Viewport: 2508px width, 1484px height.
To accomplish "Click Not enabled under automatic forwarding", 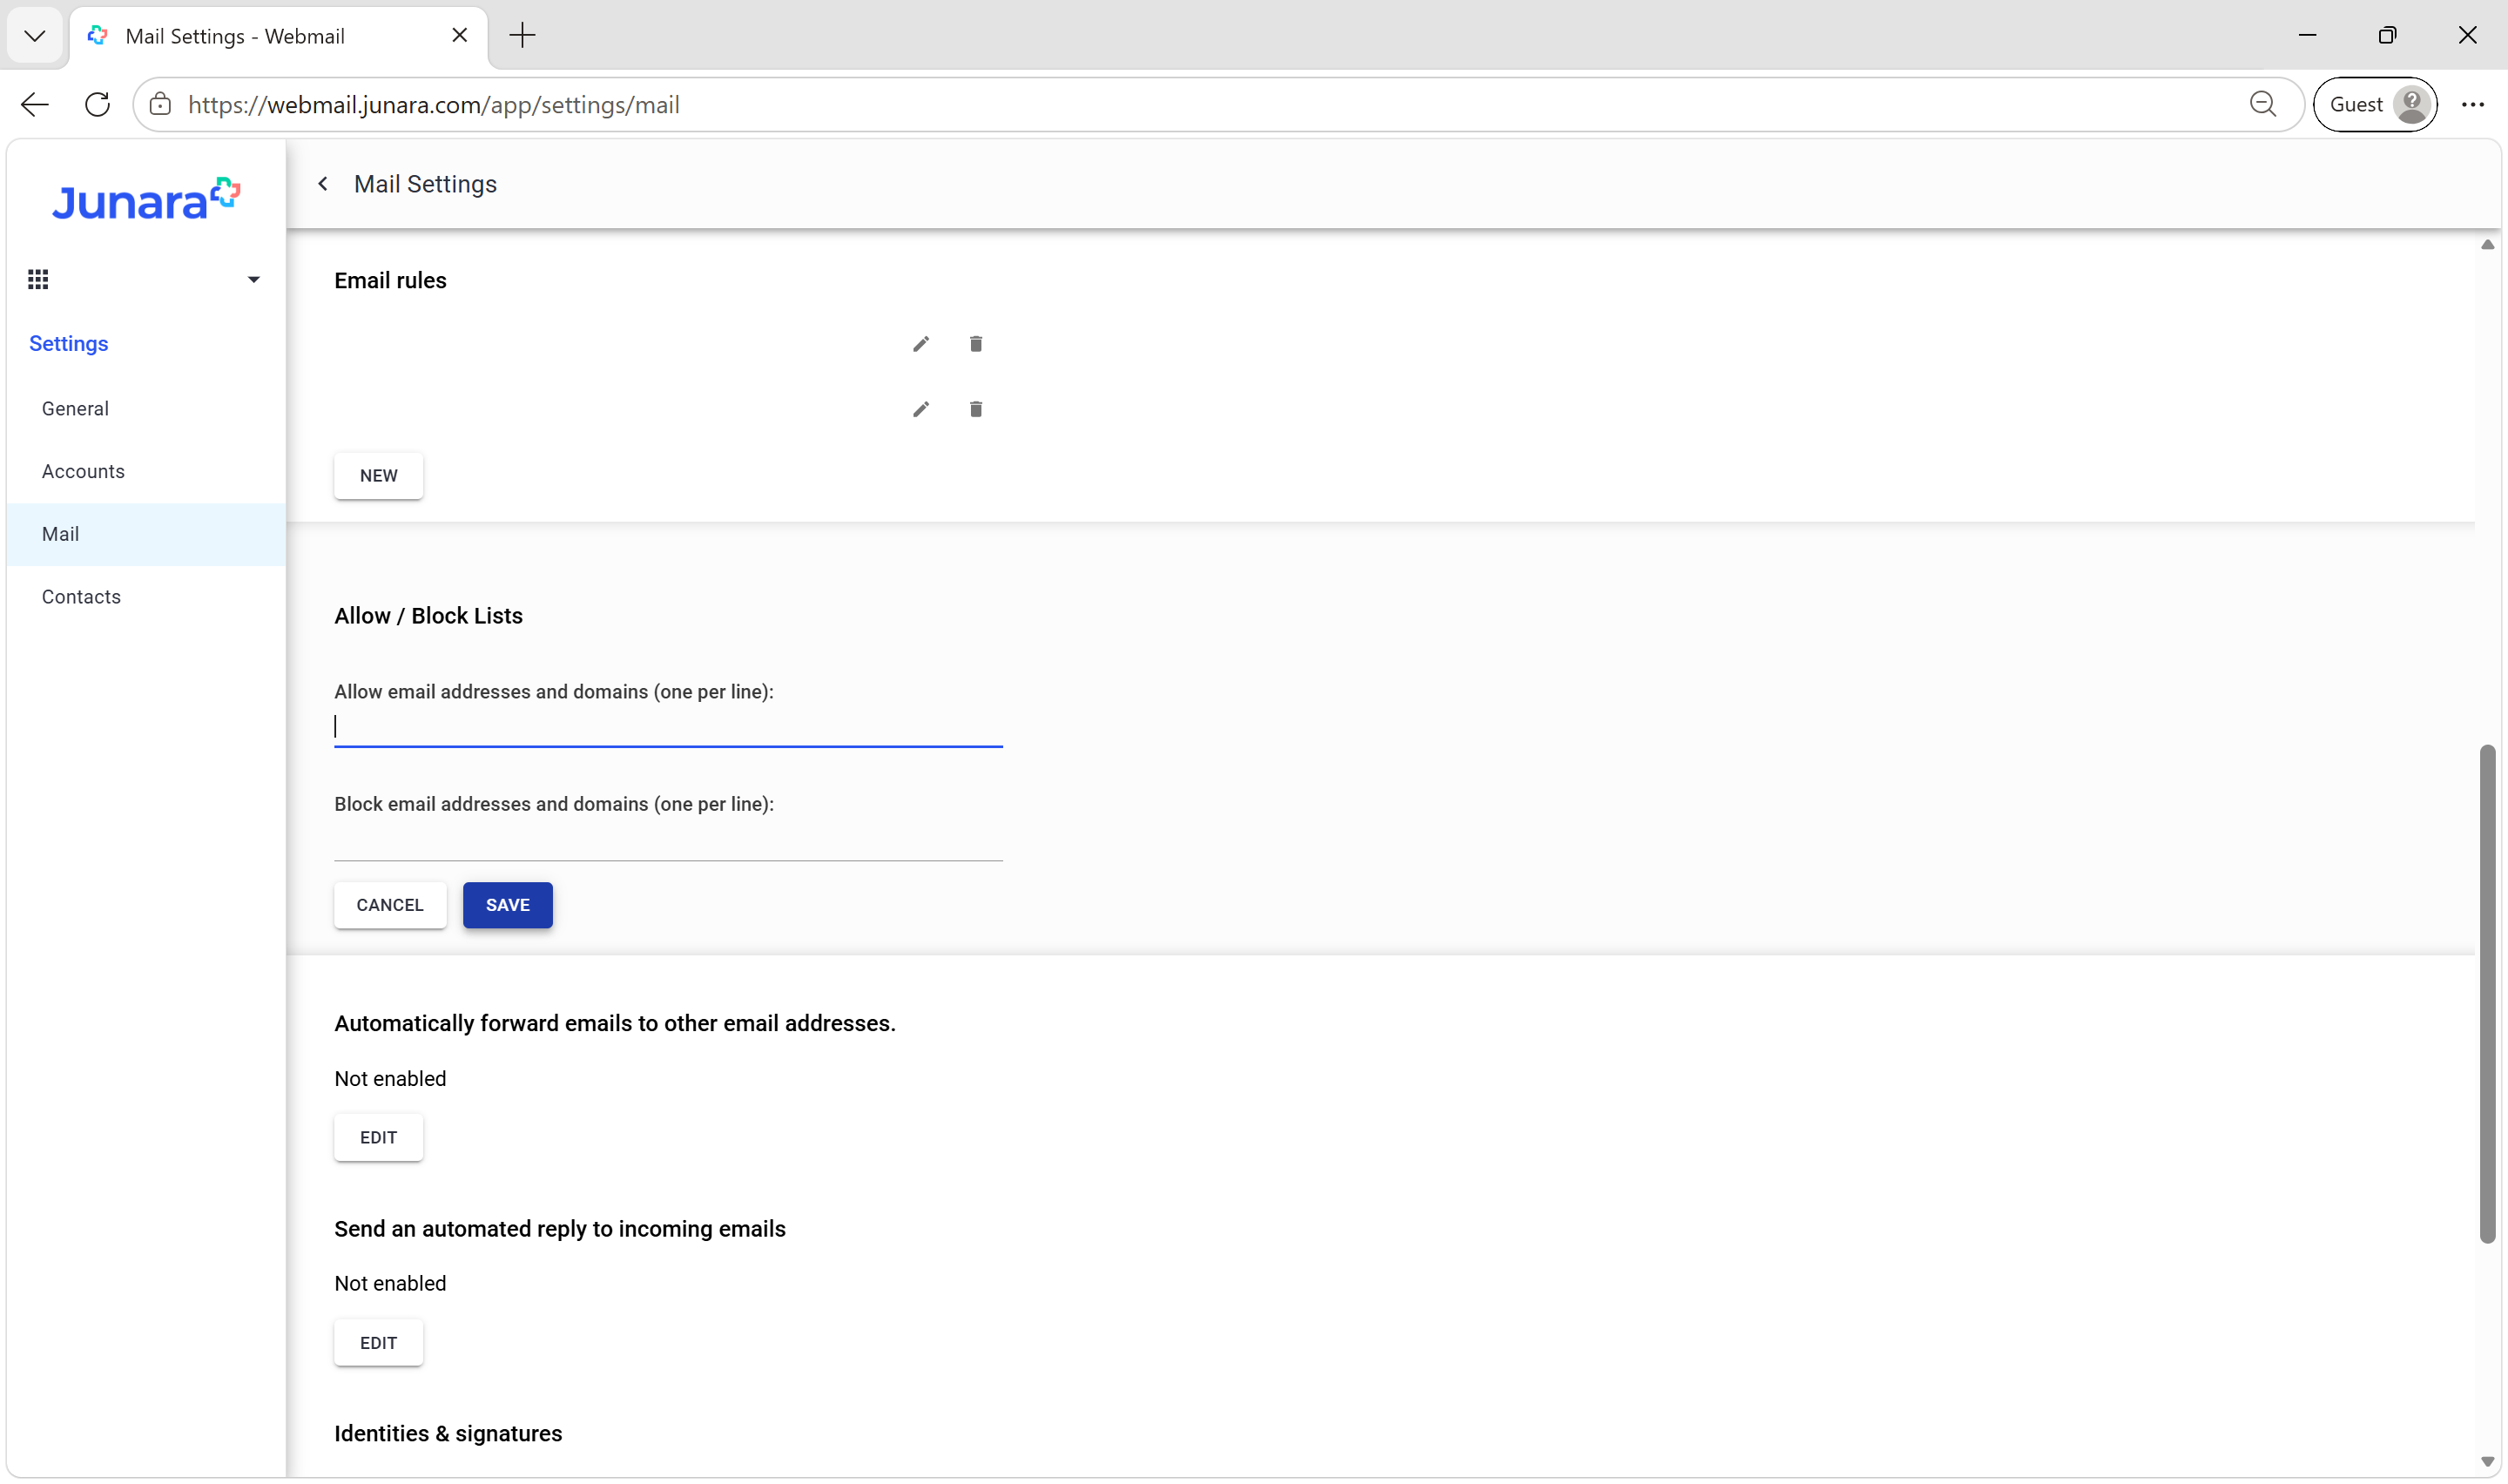I will [x=391, y=1079].
